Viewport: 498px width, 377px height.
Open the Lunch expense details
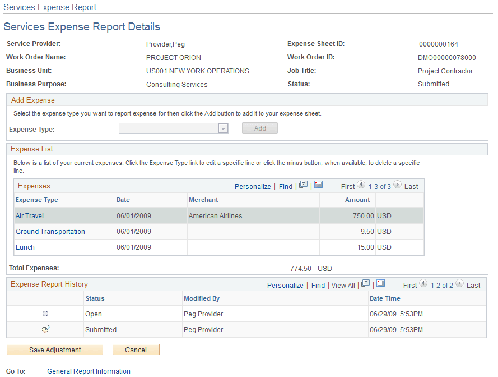25,247
